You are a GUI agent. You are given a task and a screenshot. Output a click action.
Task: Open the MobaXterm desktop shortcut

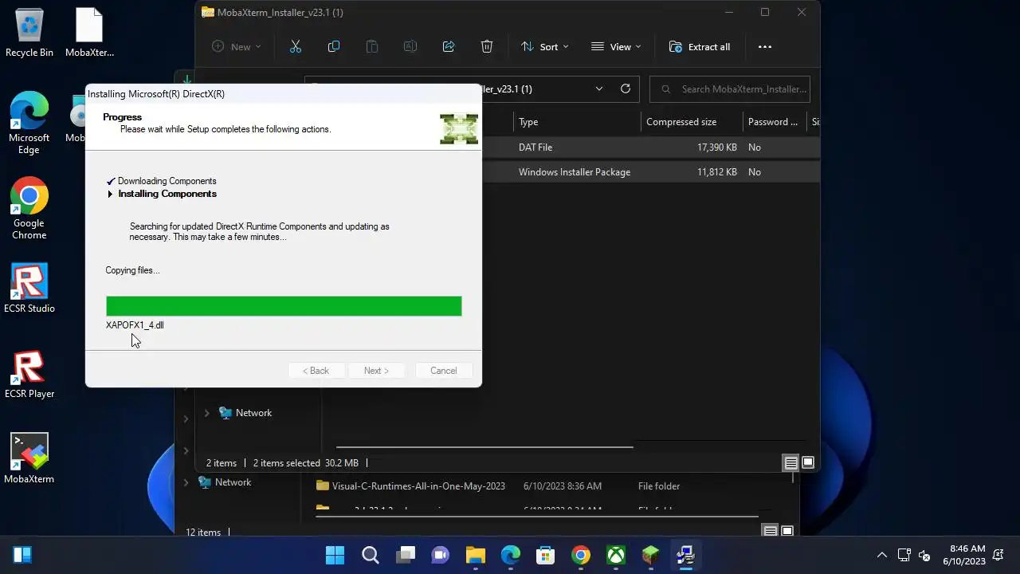(29, 459)
